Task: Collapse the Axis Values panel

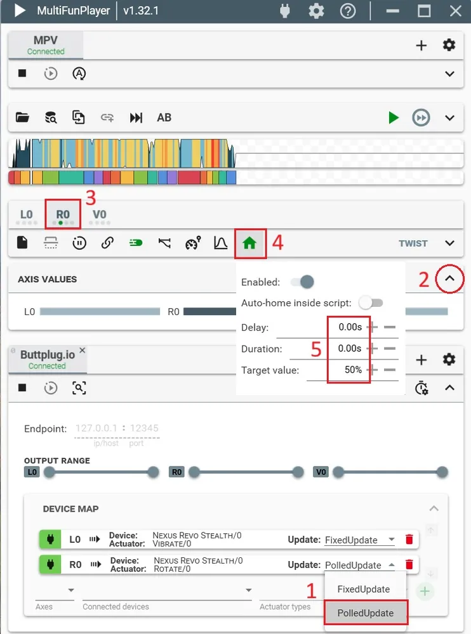Action: [x=449, y=278]
